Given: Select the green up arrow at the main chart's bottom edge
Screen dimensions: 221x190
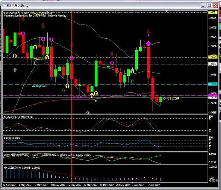Looking at the screenshot, I should [x=88, y=112].
